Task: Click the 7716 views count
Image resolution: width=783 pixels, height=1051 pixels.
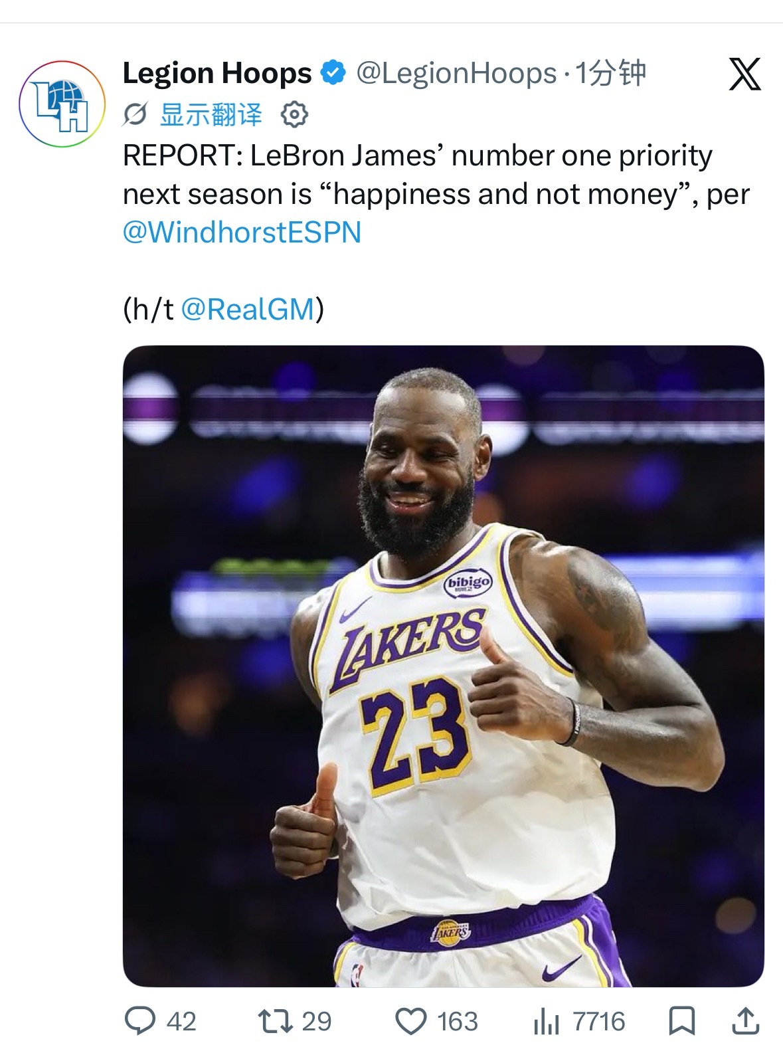Action: 598,1022
